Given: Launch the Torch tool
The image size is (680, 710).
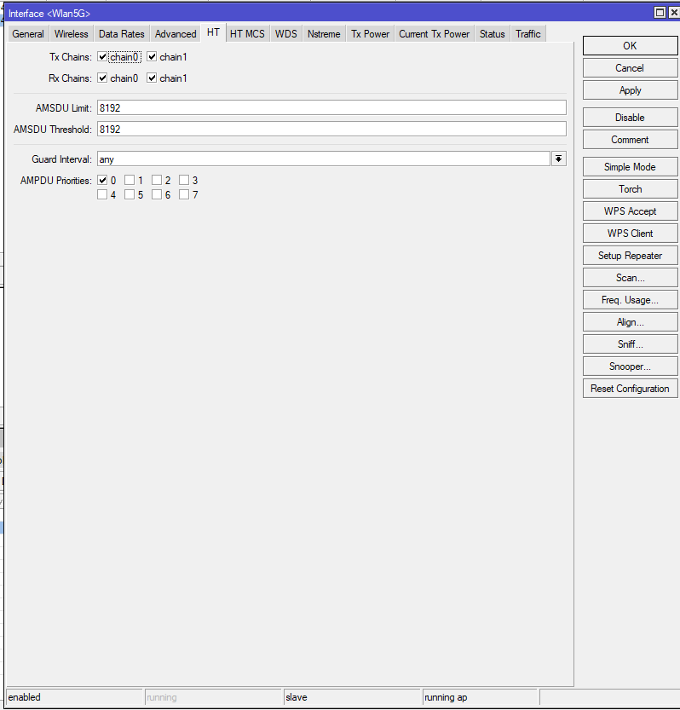Looking at the screenshot, I should [630, 189].
